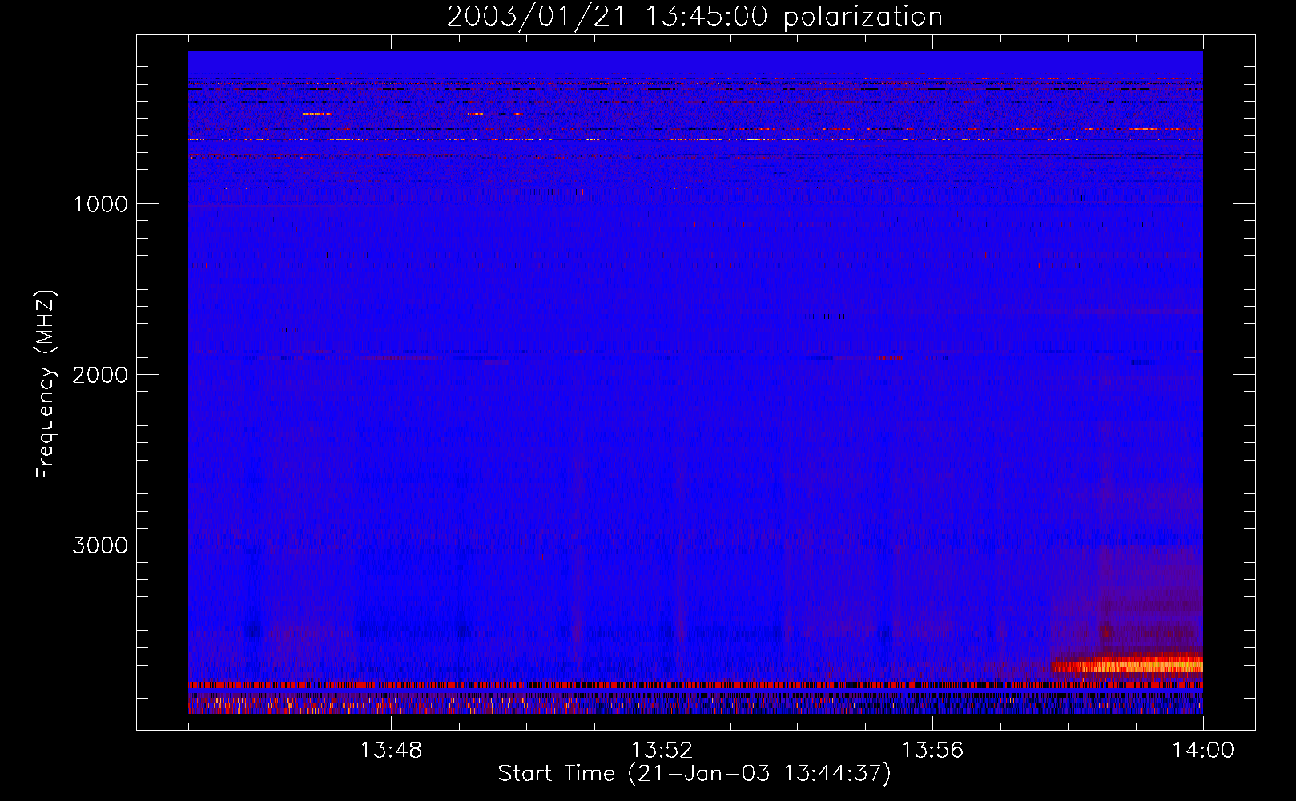Click the 'Frequency (MHZ)' axis label
Image resolution: width=1296 pixels, height=801 pixels.
46,384
